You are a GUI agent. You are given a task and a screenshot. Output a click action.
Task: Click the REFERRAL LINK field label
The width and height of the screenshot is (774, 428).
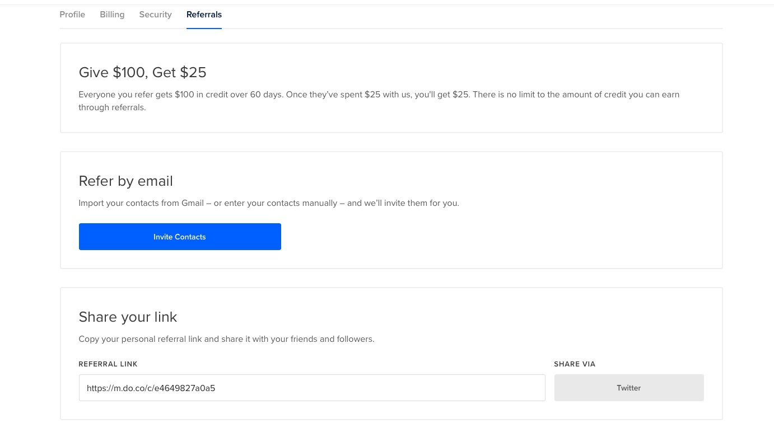(x=108, y=364)
